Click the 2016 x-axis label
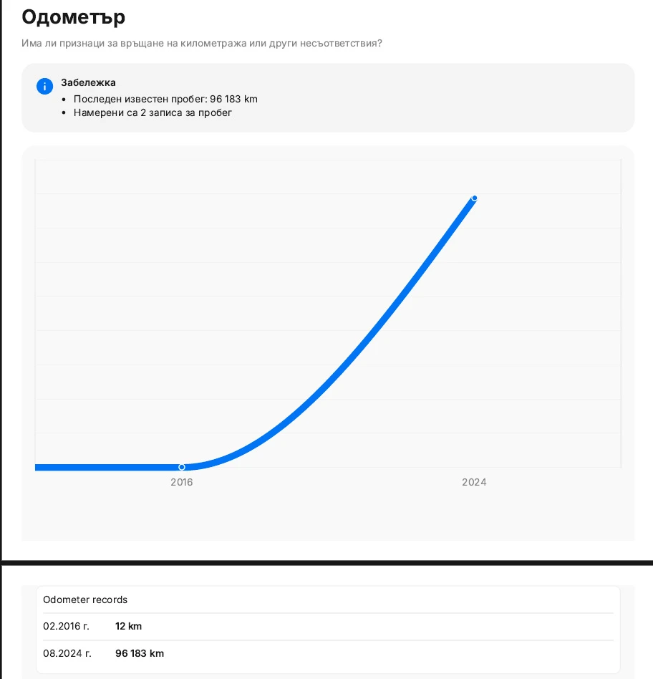This screenshot has height=679, width=653. [x=182, y=482]
